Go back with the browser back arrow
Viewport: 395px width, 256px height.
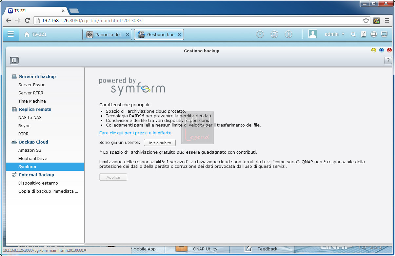click(9, 20)
